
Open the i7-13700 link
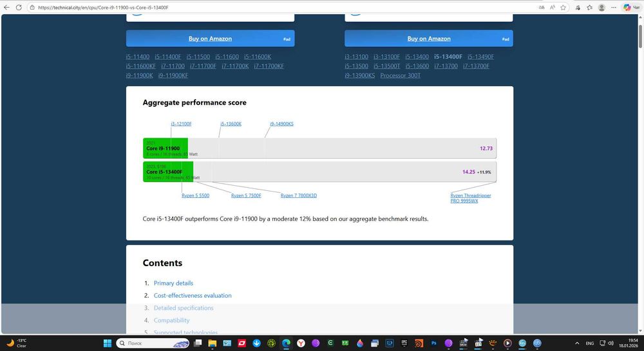446,66
